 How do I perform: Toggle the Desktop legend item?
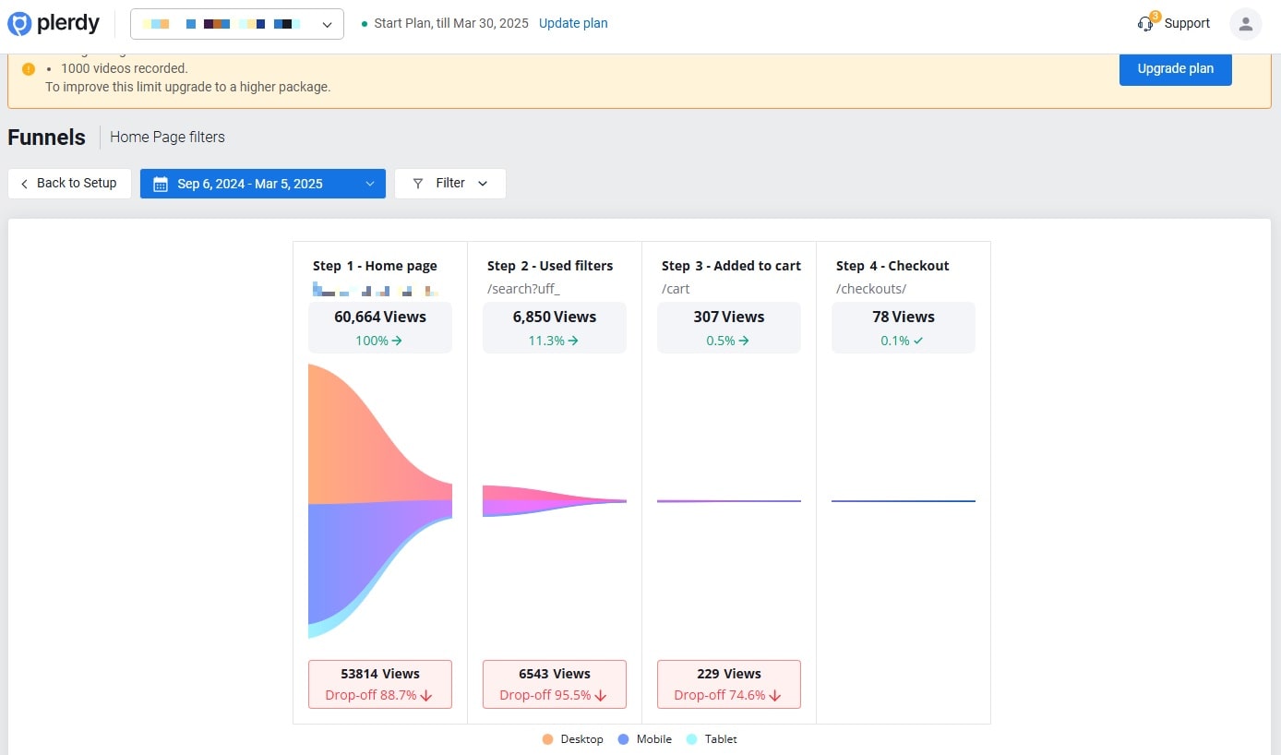click(x=572, y=738)
